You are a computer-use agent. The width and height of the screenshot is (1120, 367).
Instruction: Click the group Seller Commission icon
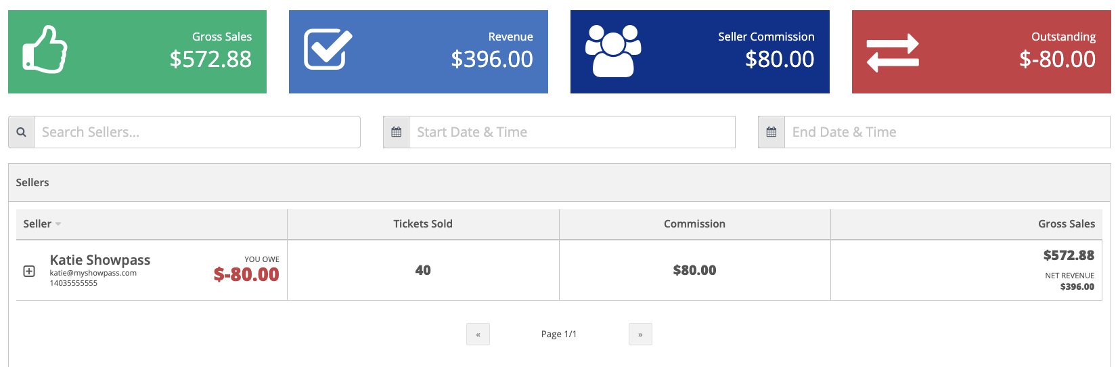point(613,51)
